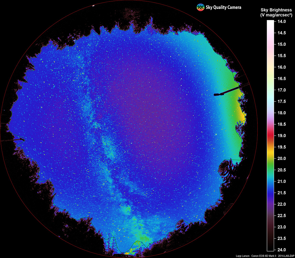The width and height of the screenshot is (295, 258).
Task: Click the SQC rainbow logo icon
Action: [201, 7]
